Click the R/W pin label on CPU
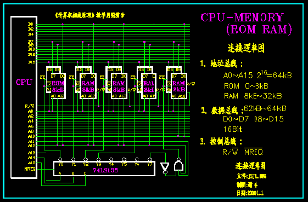 (x=30, y=106)
